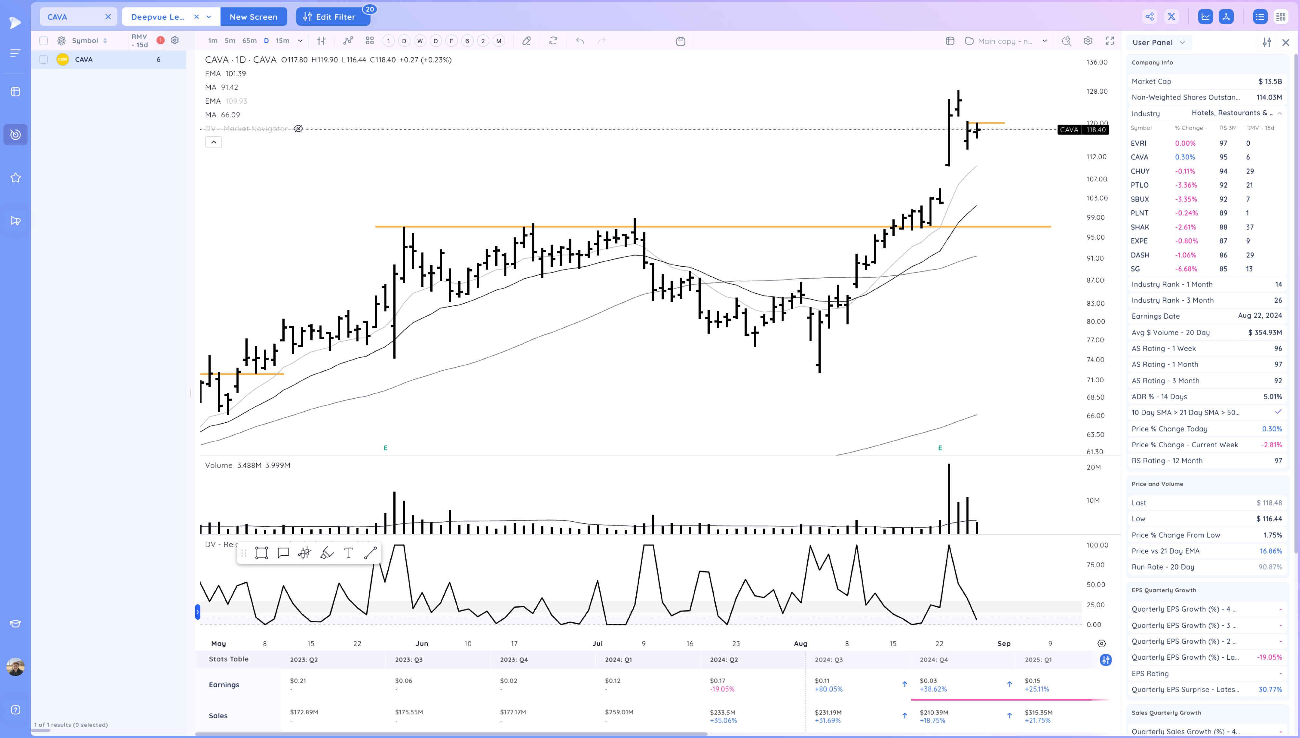Click the share icon in the top bar
Image resolution: width=1300 pixels, height=738 pixels.
tap(1150, 17)
